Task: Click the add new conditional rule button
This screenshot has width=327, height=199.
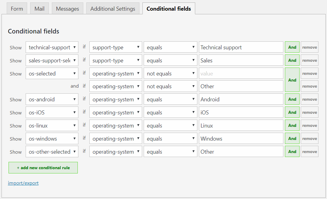Action: 43,168
